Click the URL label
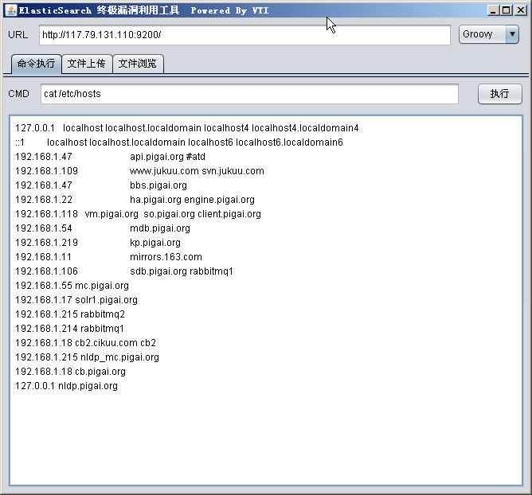The width and height of the screenshot is (532, 495). [18, 34]
